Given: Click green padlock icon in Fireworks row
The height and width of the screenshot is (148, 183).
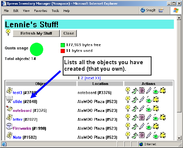Looking at the screenshot, I should [x=149, y=126].
